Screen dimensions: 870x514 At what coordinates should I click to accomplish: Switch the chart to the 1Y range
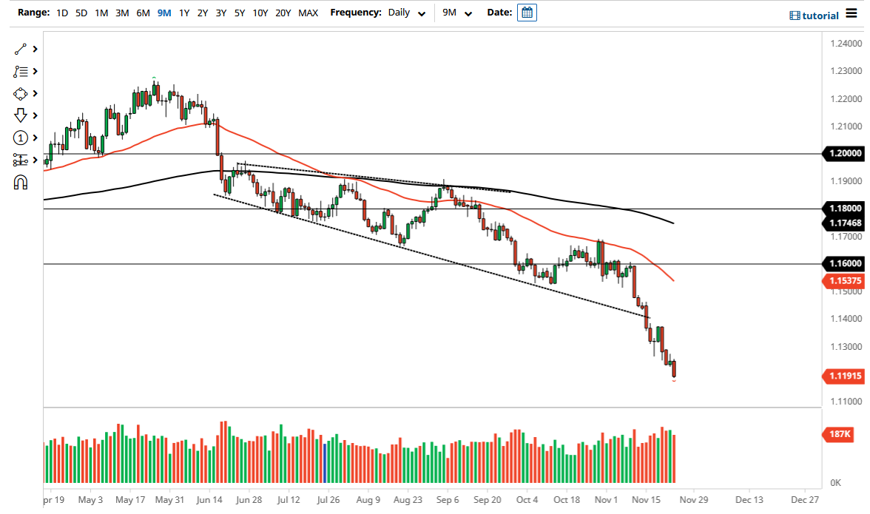(x=184, y=13)
